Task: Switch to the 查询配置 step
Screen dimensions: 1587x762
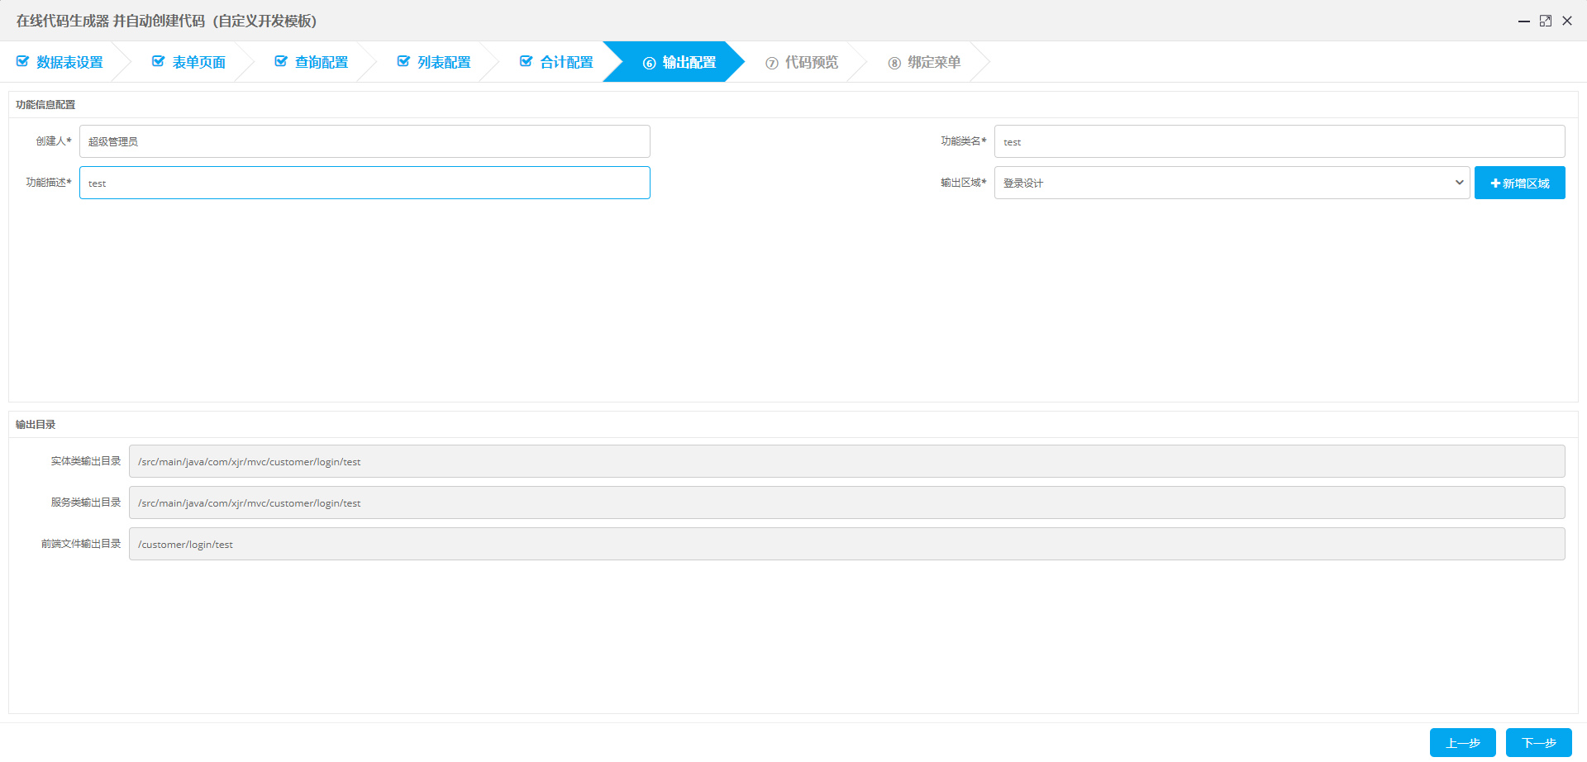Action: [312, 62]
